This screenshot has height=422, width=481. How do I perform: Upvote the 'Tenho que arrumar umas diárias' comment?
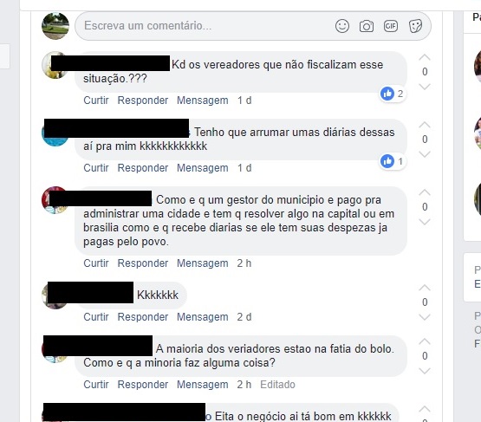tap(425, 125)
